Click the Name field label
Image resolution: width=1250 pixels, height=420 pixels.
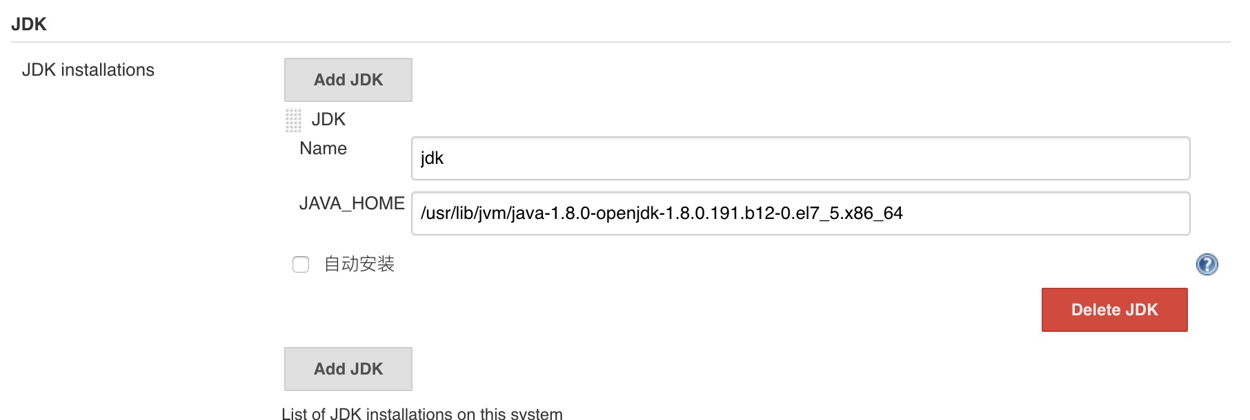pos(323,148)
